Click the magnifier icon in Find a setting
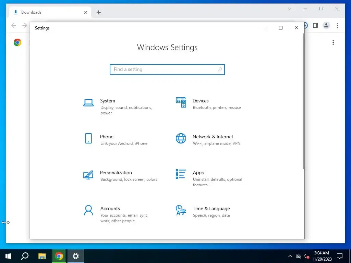The height and width of the screenshot is (263, 351). tap(220, 70)
